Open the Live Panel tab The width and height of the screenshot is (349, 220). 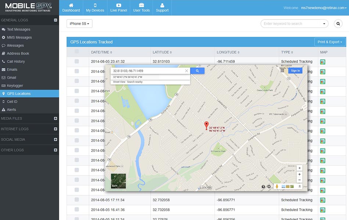[119, 8]
